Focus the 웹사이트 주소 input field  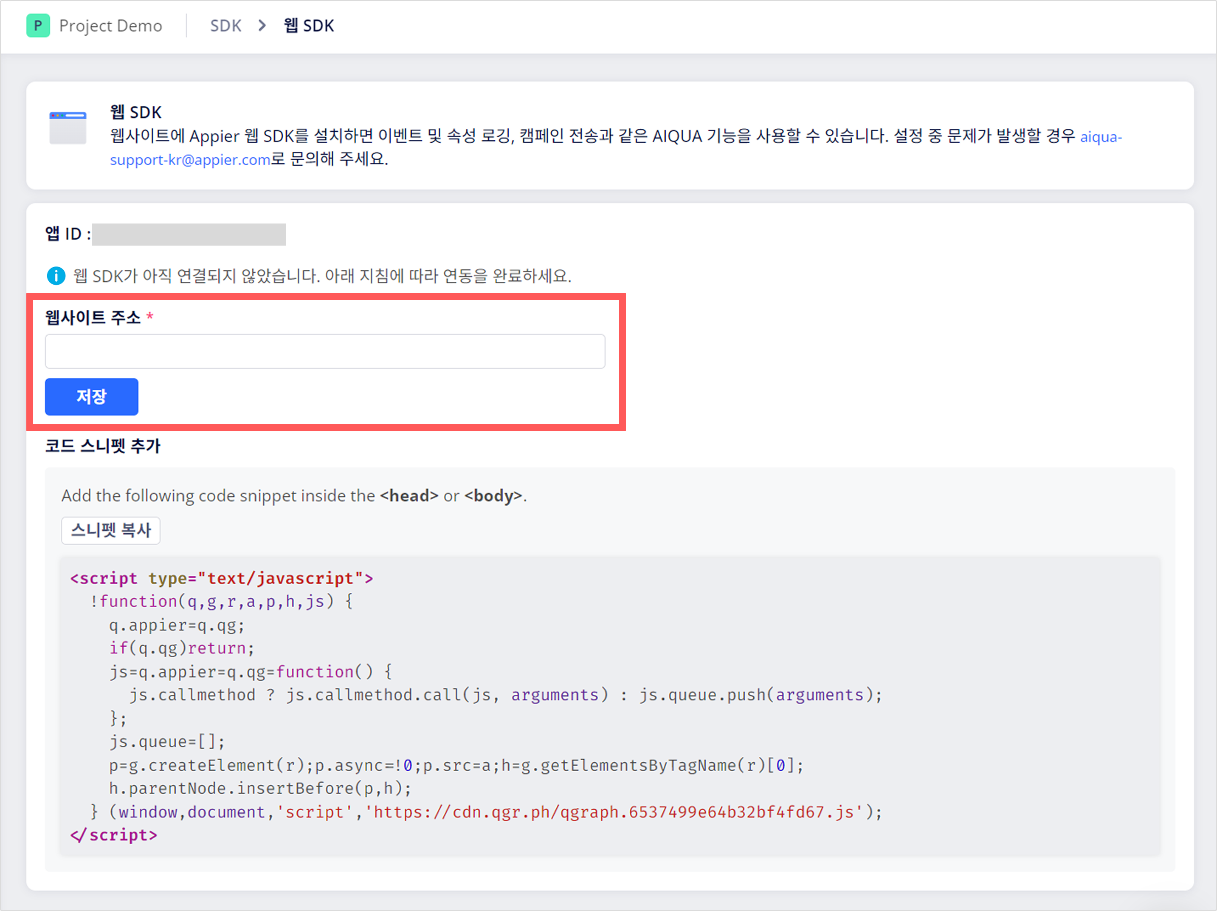[x=324, y=351]
